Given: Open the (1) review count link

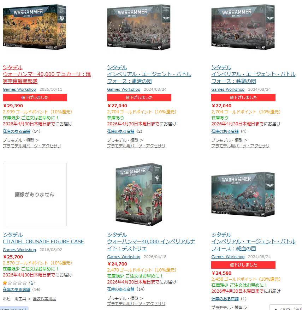Looking at the screenshot, I should pos(32,282).
